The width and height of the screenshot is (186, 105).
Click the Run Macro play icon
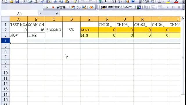coord(47,8)
